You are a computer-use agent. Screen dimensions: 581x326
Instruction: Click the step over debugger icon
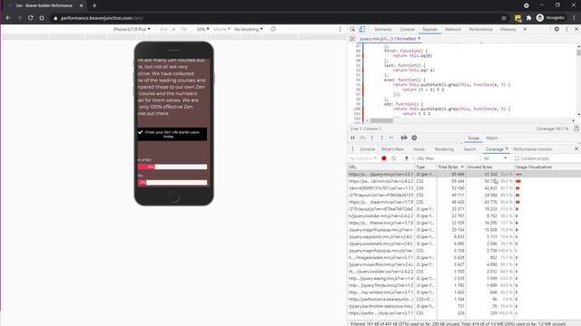(x=362, y=138)
